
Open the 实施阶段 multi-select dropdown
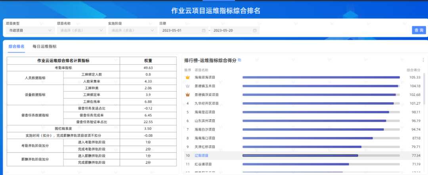(132, 30)
